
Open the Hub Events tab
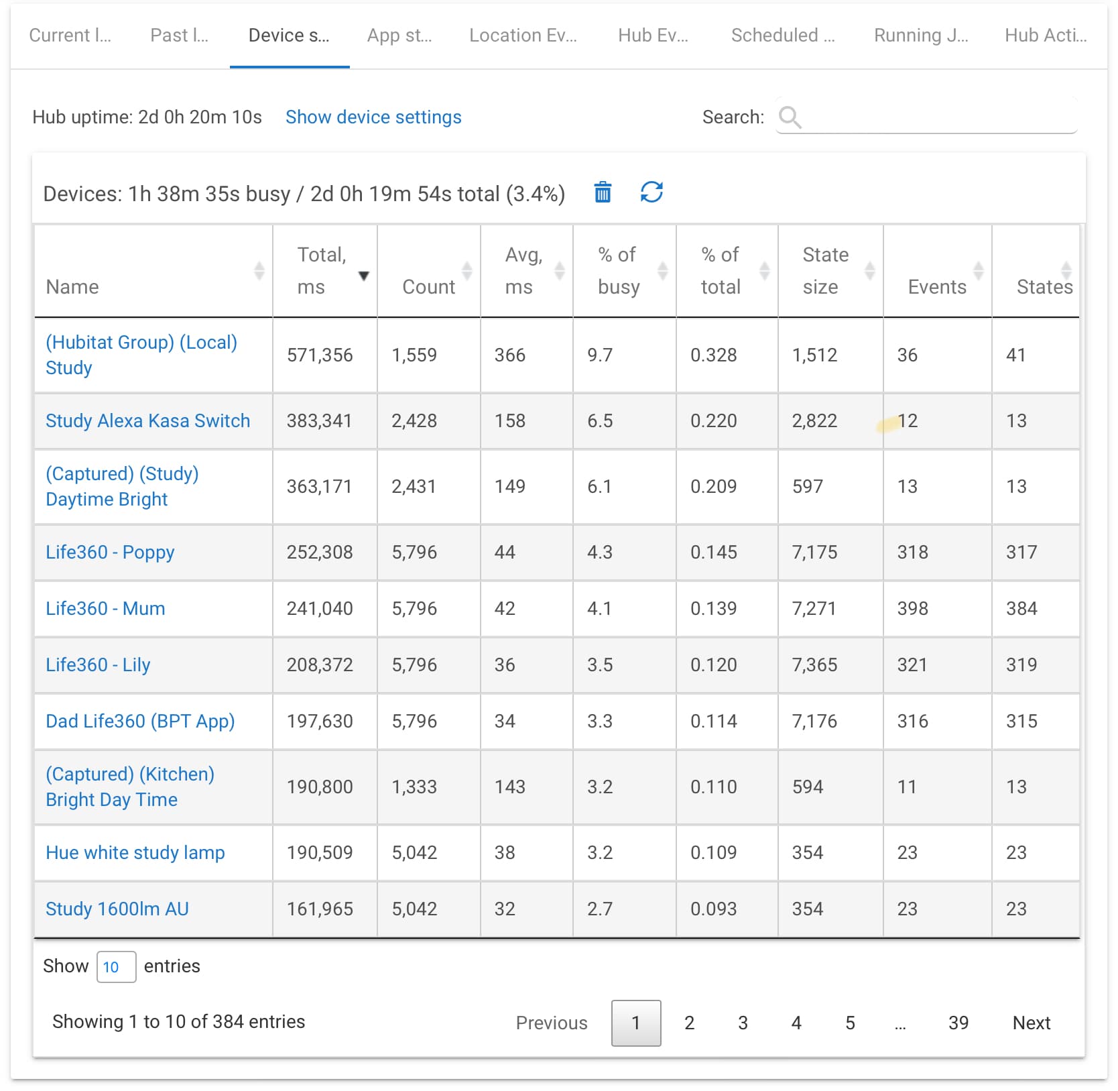pyautogui.click(x=653, y=36)
